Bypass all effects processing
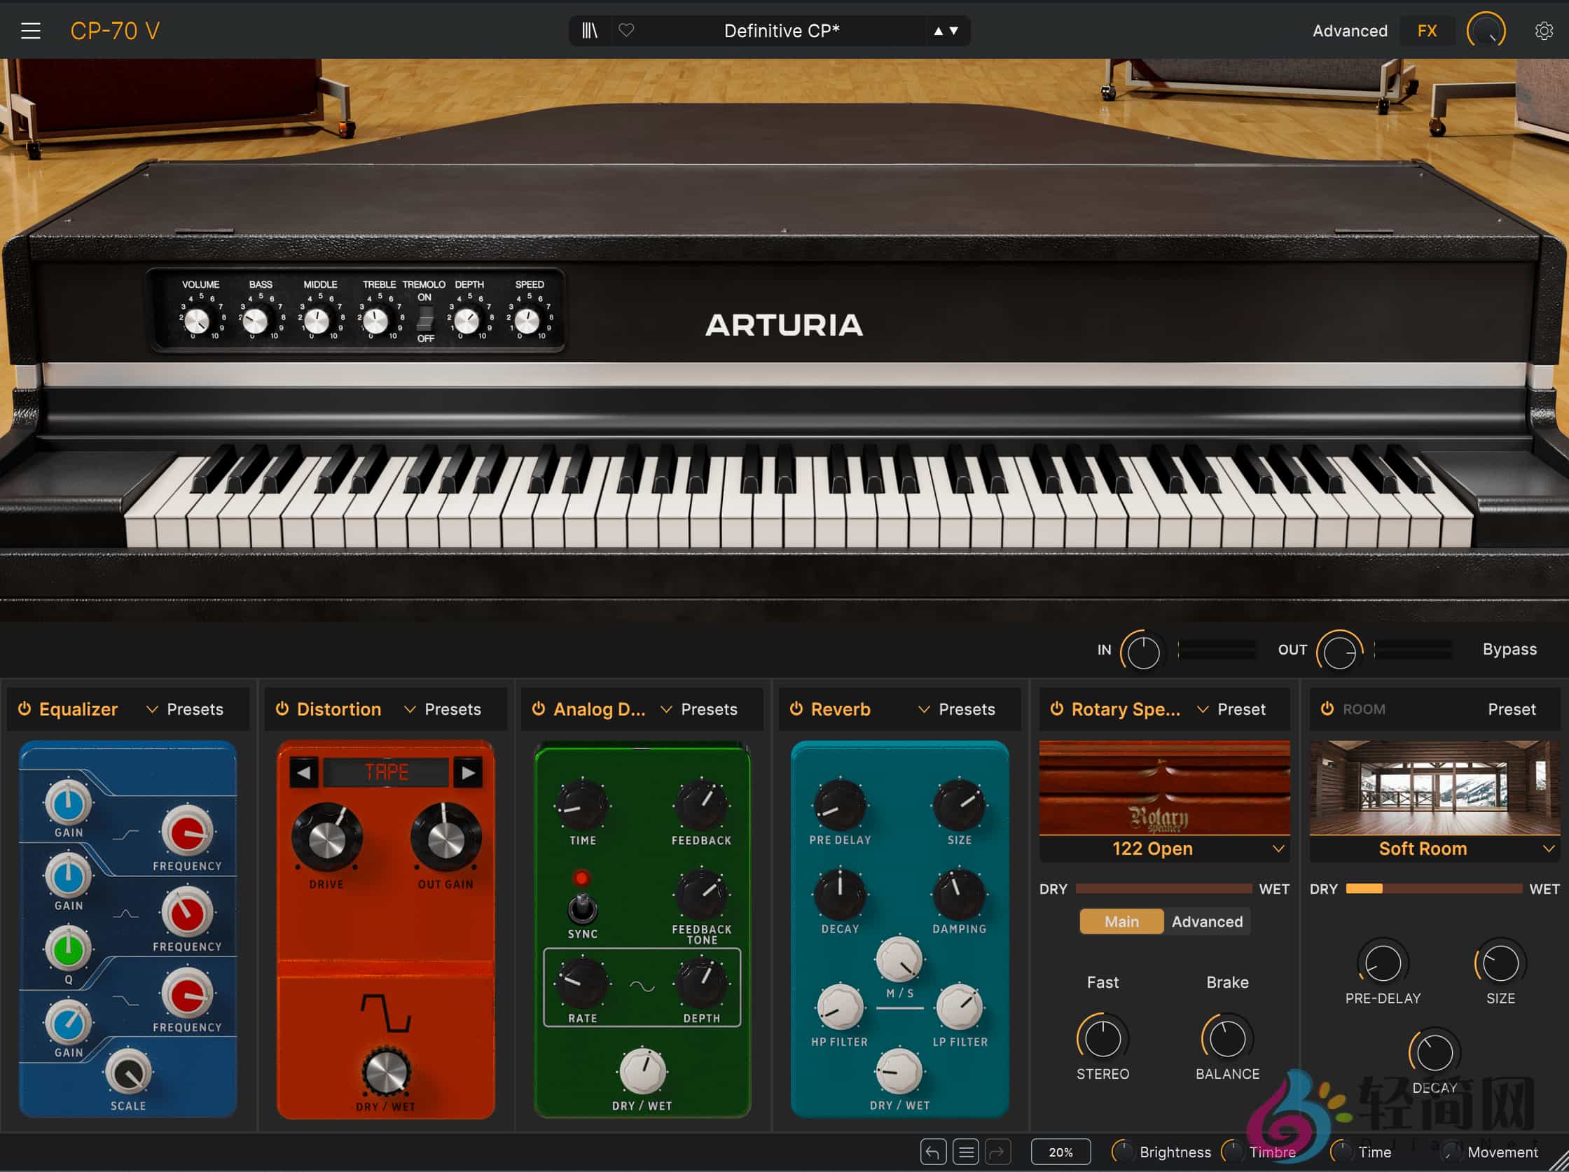 click(1509, 649)
